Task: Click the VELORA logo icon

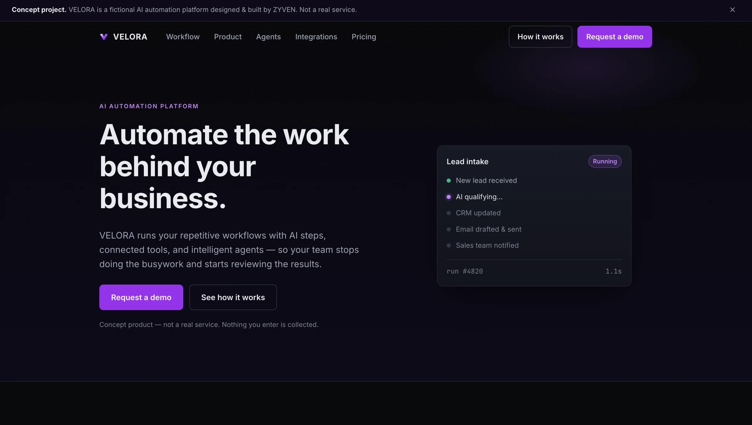Action: click(104, 37)
